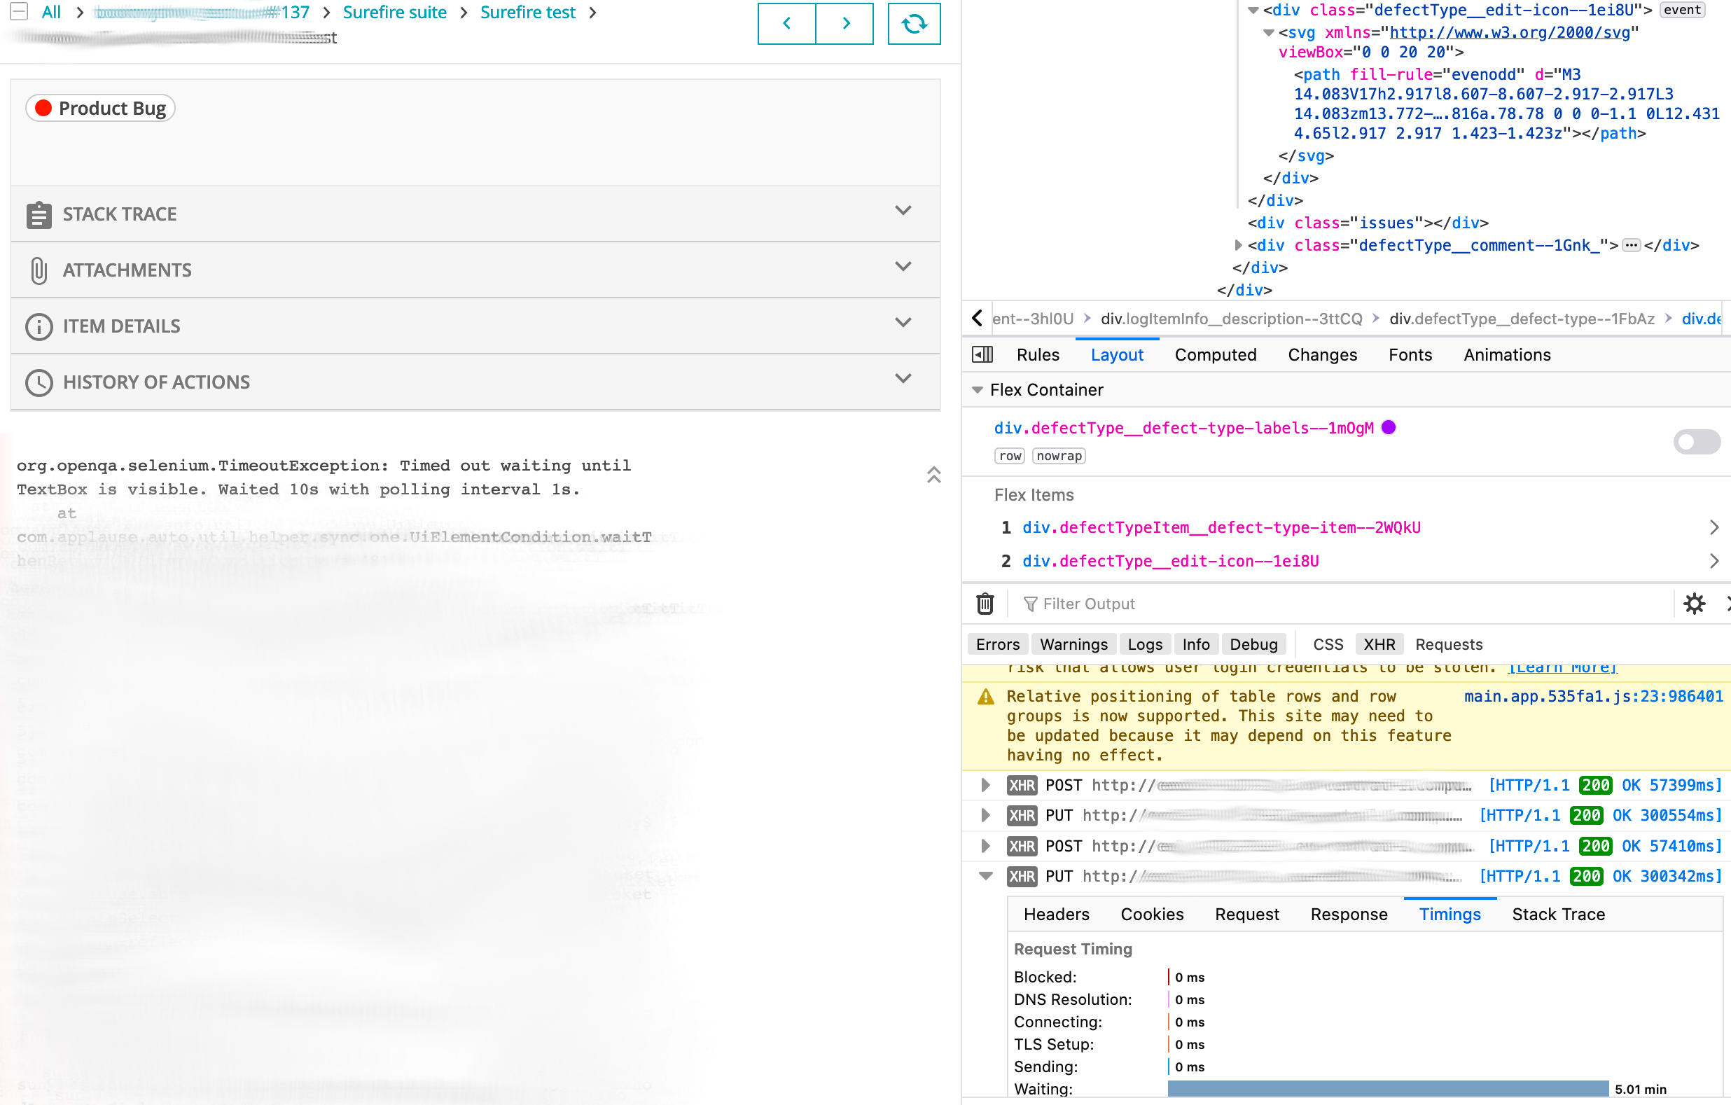Open the Changes tab
Viewport: 1731px width, 1105px height.
(1322, 355)
